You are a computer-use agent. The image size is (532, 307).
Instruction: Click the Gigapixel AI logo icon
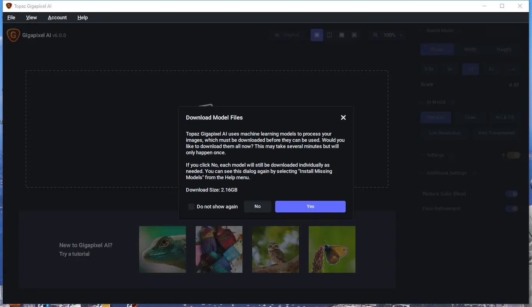pyautogui.click(x=13, y=35)
